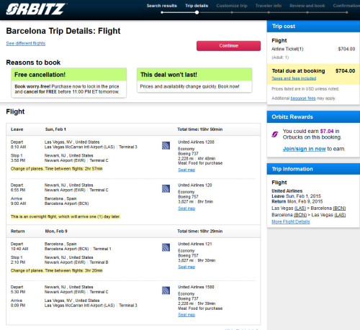The width and height of the screenshot is (360, 330).
Task: Click United logo for flight 121
Action: click(166, 247)
